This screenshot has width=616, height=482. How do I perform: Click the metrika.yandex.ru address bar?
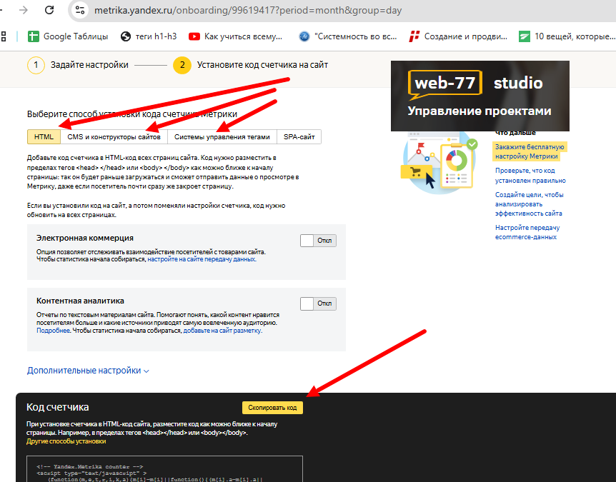pos(248,10)
